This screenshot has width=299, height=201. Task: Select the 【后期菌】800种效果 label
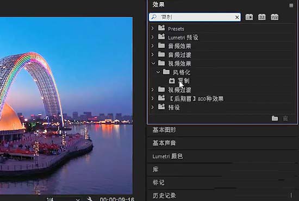coord(196,99)
